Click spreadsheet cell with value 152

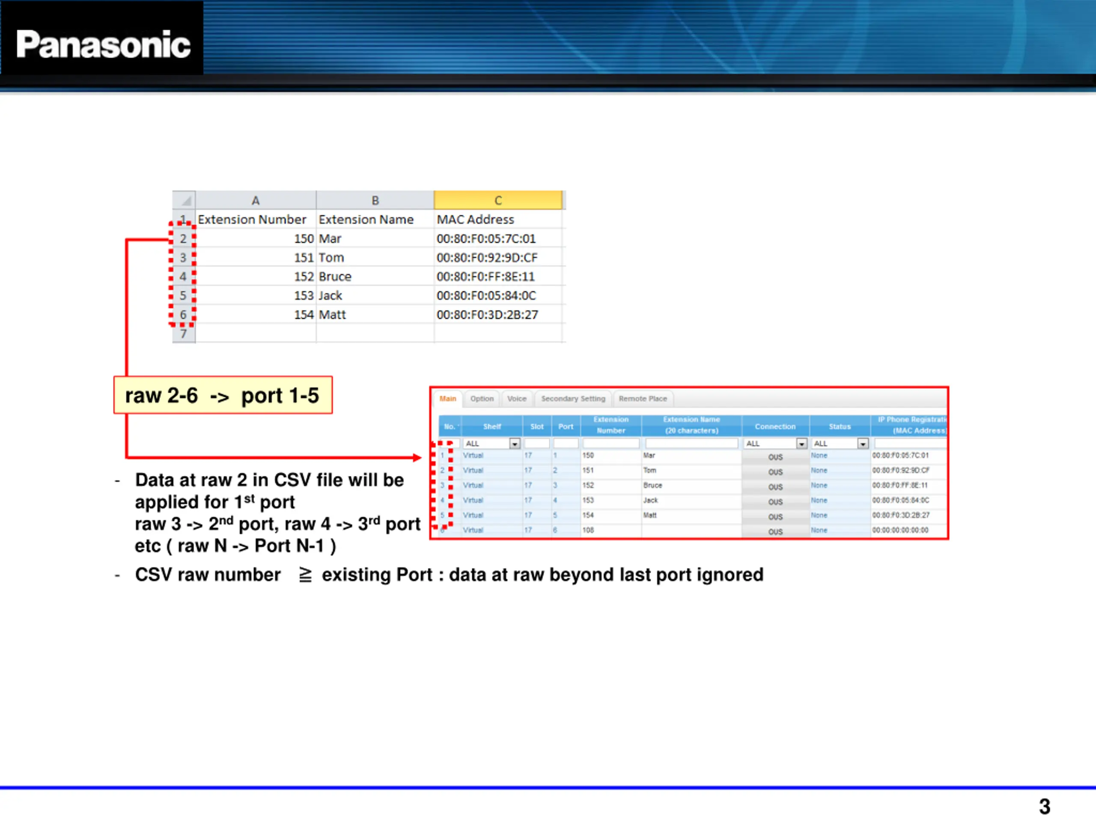[256, 277]
